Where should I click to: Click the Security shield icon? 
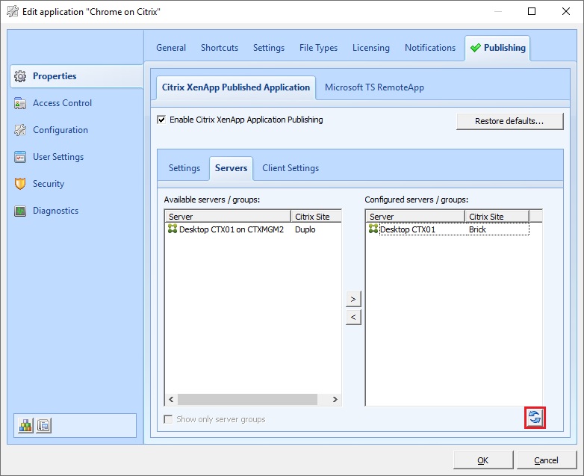pyautogui.click(x=20, y=184)
